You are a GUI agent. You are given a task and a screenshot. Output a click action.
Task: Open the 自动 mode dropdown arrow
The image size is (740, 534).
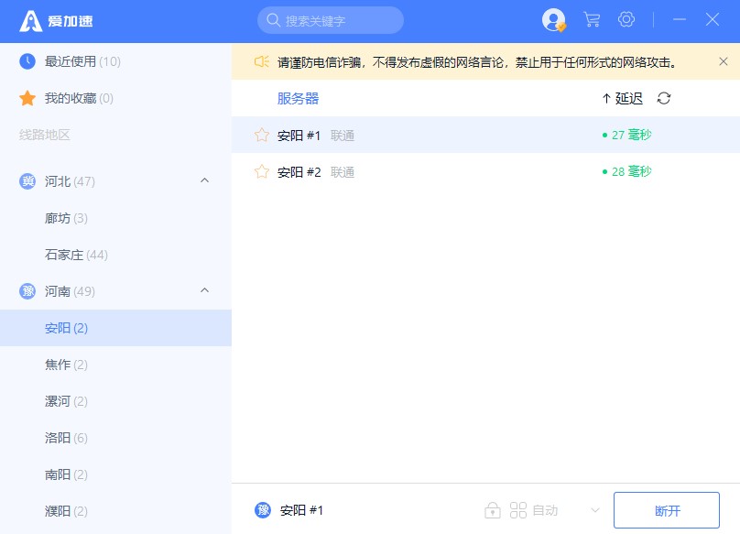point(595,510)
